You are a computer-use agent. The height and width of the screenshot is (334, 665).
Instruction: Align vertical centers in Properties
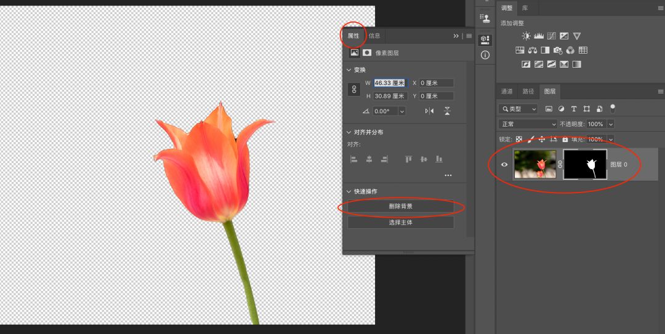(424, 159)
